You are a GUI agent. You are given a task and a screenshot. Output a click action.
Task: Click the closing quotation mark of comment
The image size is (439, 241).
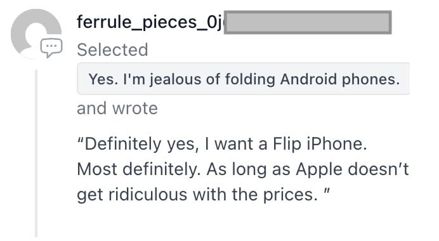tap(327, 192)
